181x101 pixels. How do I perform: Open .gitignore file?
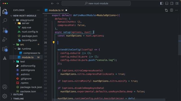coord(26,79)
